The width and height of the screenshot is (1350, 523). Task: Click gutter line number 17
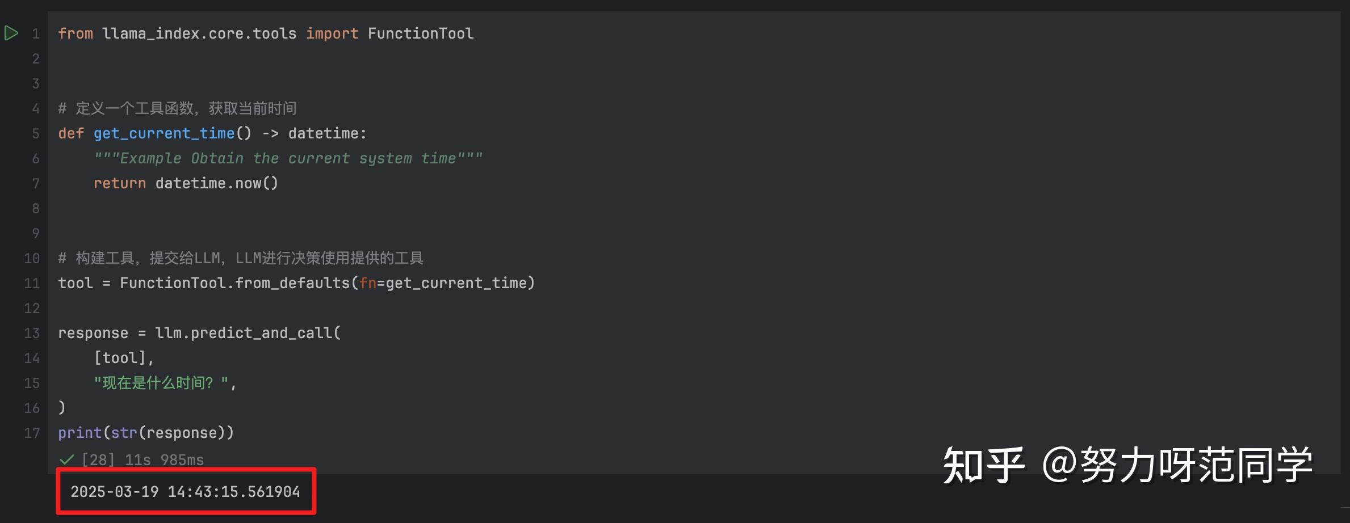click(x=32, y=433)
